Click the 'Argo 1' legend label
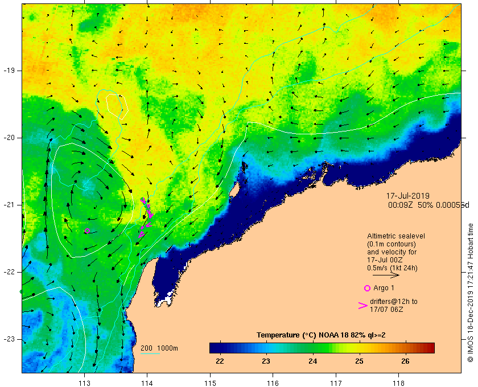478x387 pixels. 384,288
